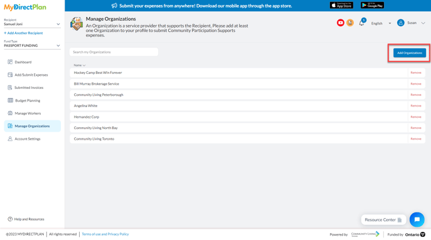Screen dimensions: 431x240
Task: Click the Add/Submit Expenses sidebar icon
Action: [x=10, y=75]
